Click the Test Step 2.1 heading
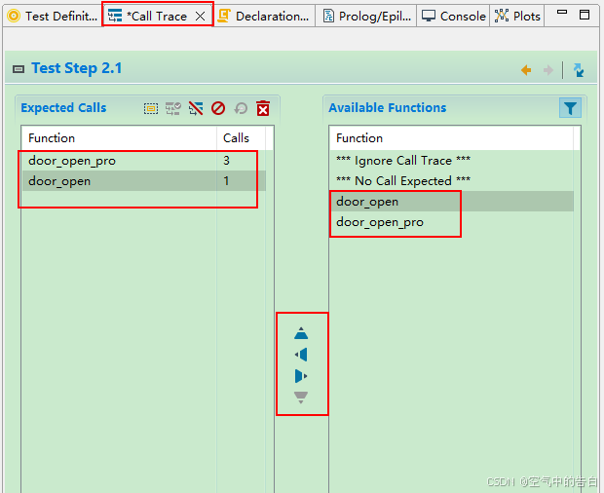Screen dimensions: 604x493 click(x=77, y=68)
